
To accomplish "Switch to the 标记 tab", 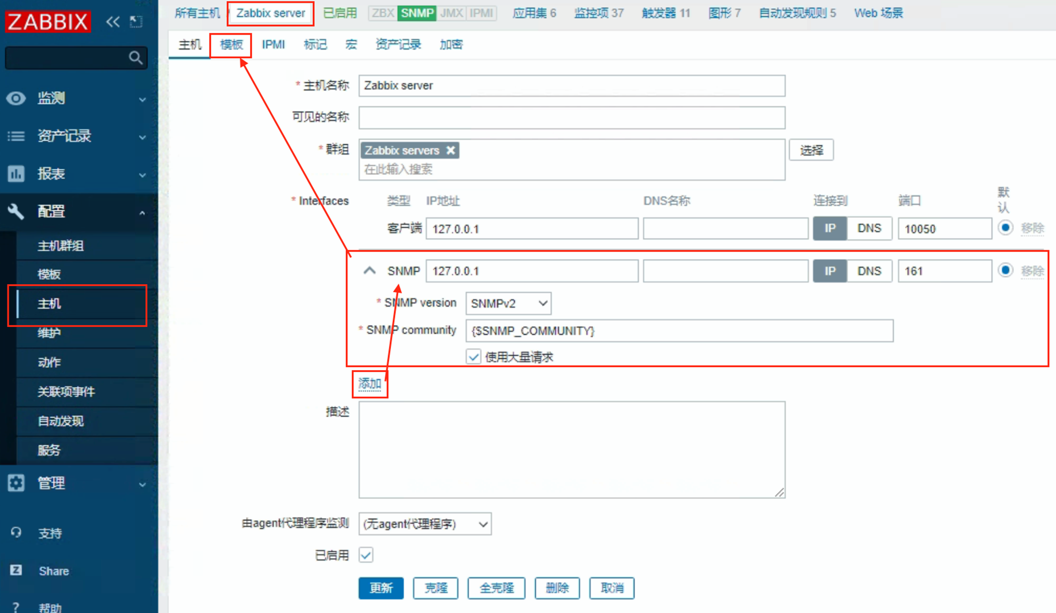I will click(x=315, y=45).
